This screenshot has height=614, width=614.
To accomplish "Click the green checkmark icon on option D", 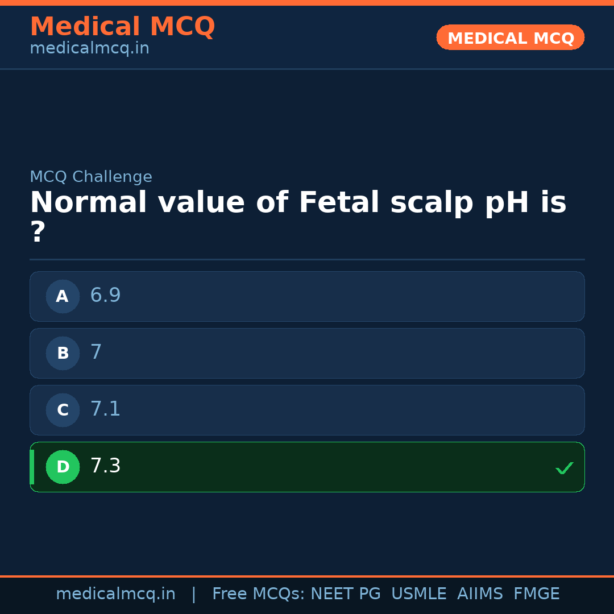I will click(x=565, y=468).
